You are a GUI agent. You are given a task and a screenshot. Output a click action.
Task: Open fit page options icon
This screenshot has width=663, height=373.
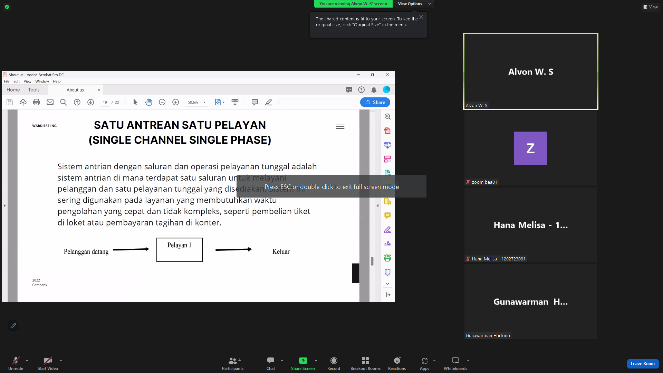tap(219, 102)
